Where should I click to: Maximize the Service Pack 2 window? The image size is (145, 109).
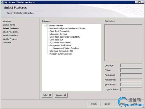139,2
